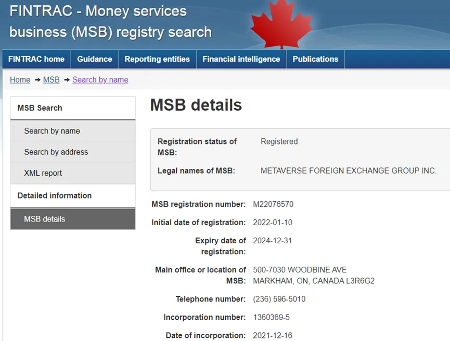This screenshot has height=341, width=450.
Task: Click incorporation number 1360369-5
Action: [x=271, y=317]
